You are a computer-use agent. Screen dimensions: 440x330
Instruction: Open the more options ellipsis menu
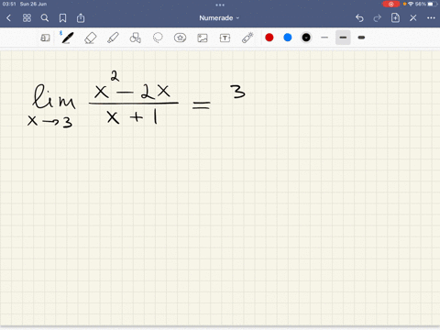[431, 18]
